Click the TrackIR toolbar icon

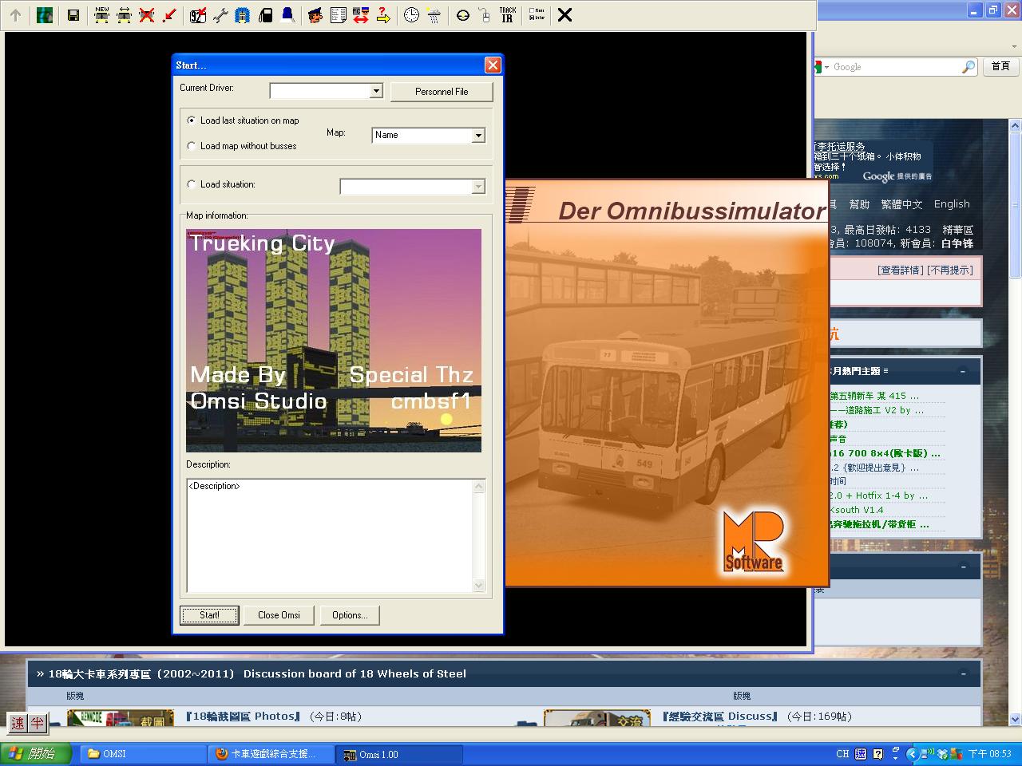(507, 15)
